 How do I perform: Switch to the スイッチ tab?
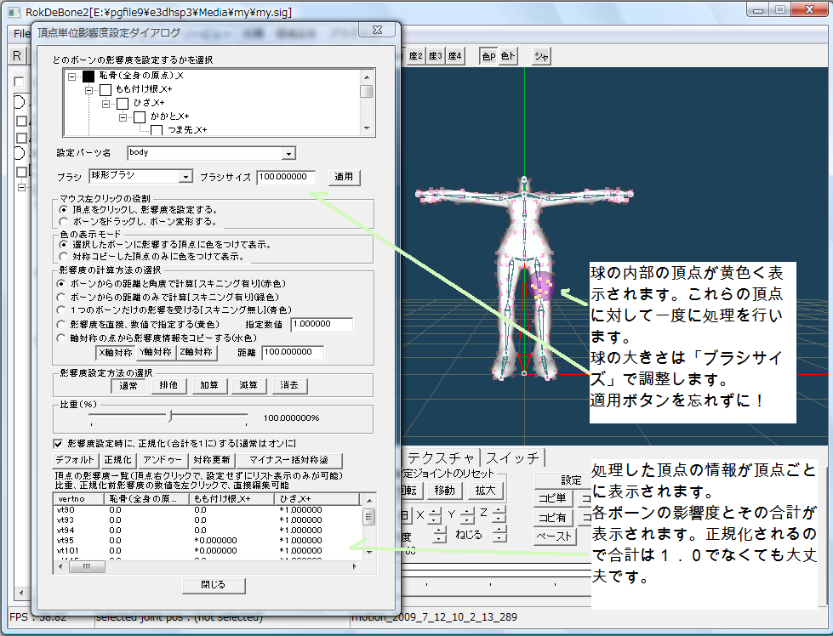[x=512, y=457]
